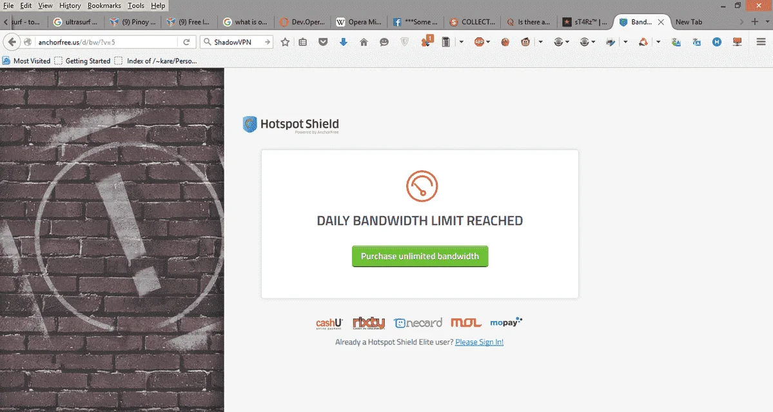Click Purchase unlimited bandwidth button
Screen dimensions: 773x412
(x=420, y=256)
